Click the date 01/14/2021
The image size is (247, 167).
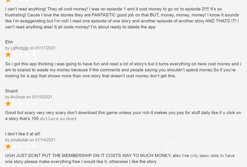click(x=45, y=140)
